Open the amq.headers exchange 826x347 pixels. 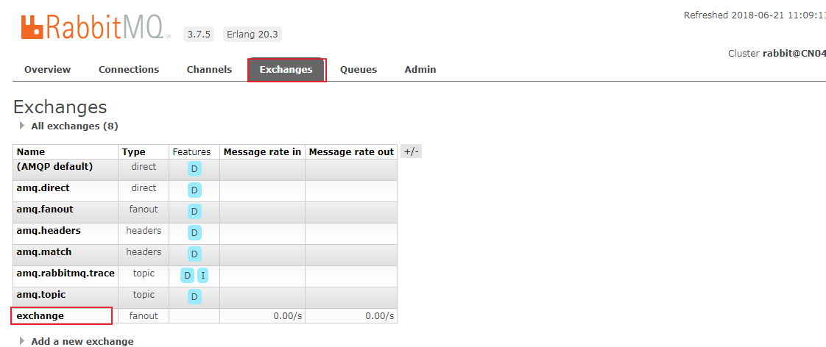pyautogui.click(x=49, y=230)
